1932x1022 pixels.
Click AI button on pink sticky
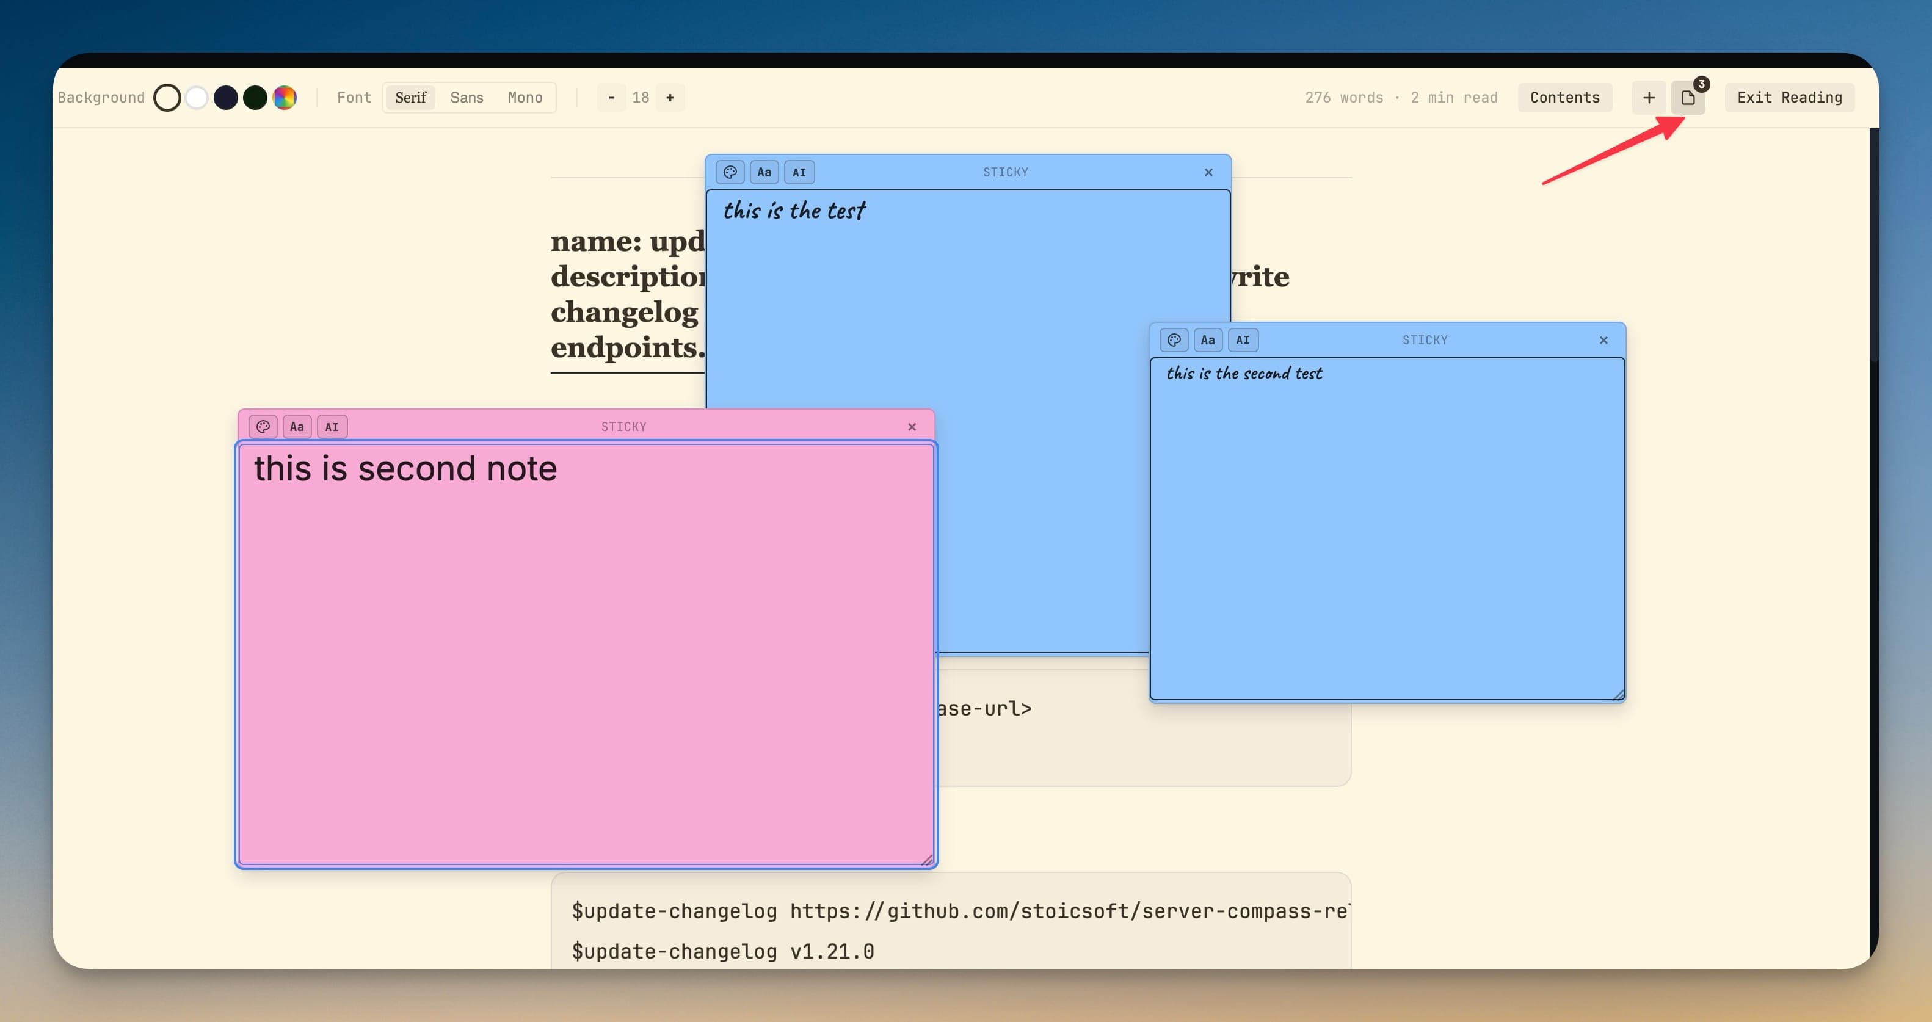coord(332,427)
